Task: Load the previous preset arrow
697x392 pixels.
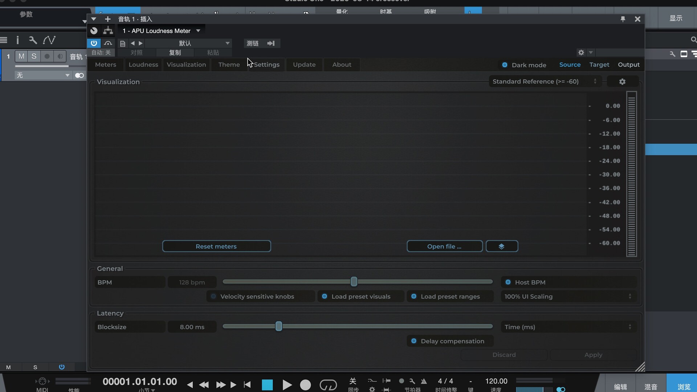Action: coord(133,43)
